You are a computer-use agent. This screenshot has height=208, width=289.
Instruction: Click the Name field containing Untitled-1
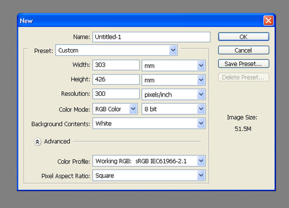(151, 37)
